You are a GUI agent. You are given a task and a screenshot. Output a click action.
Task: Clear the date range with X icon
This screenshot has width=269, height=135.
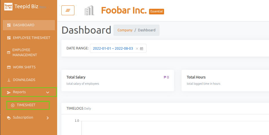137,49
